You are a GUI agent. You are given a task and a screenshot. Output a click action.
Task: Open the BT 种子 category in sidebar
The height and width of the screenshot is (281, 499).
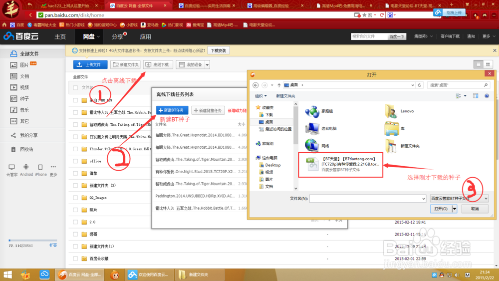[x=20, y=99]
